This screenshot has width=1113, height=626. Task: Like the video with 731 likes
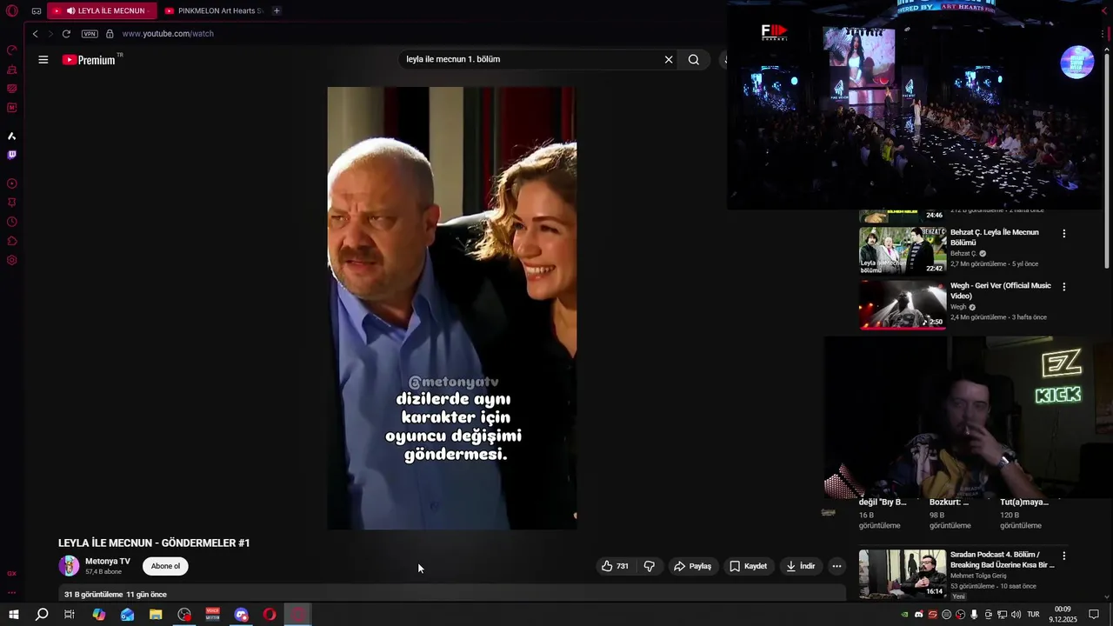(614, 566)
